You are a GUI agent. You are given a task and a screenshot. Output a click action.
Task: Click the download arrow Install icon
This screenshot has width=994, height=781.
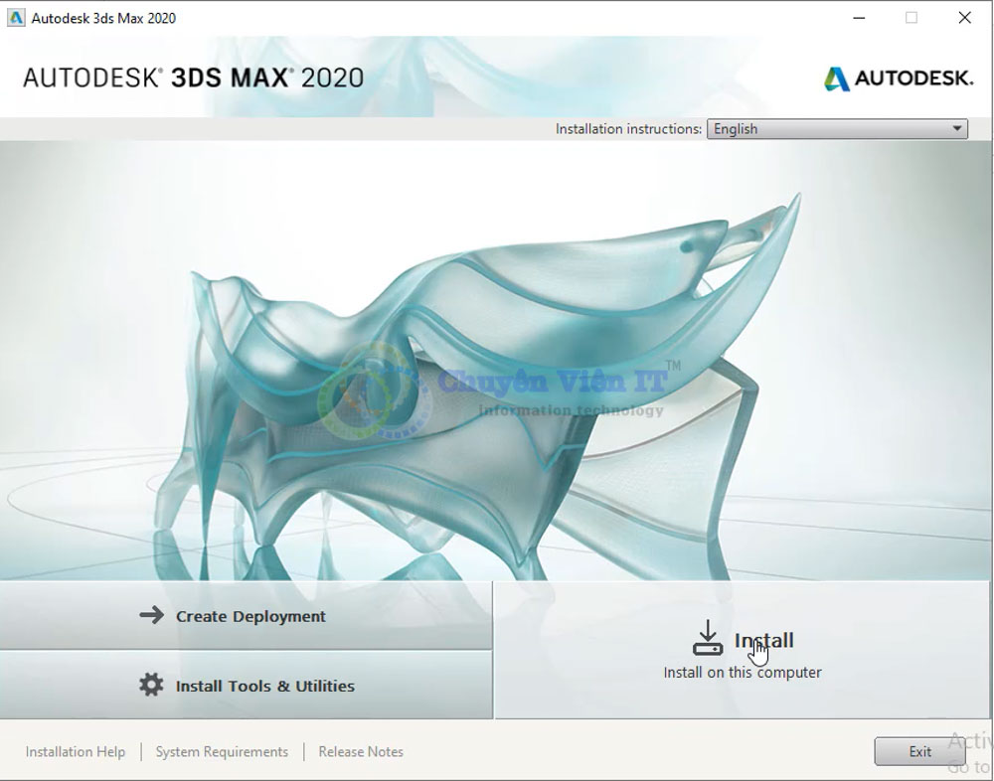(x=707, y=638)
